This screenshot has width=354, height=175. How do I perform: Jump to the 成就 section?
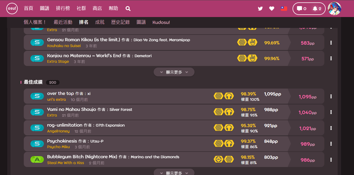click(100, 22)
